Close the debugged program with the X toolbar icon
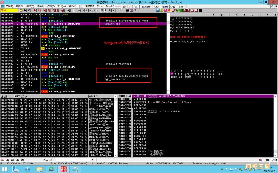Screen dimensions: 278x173 click(x=29, y=11)
